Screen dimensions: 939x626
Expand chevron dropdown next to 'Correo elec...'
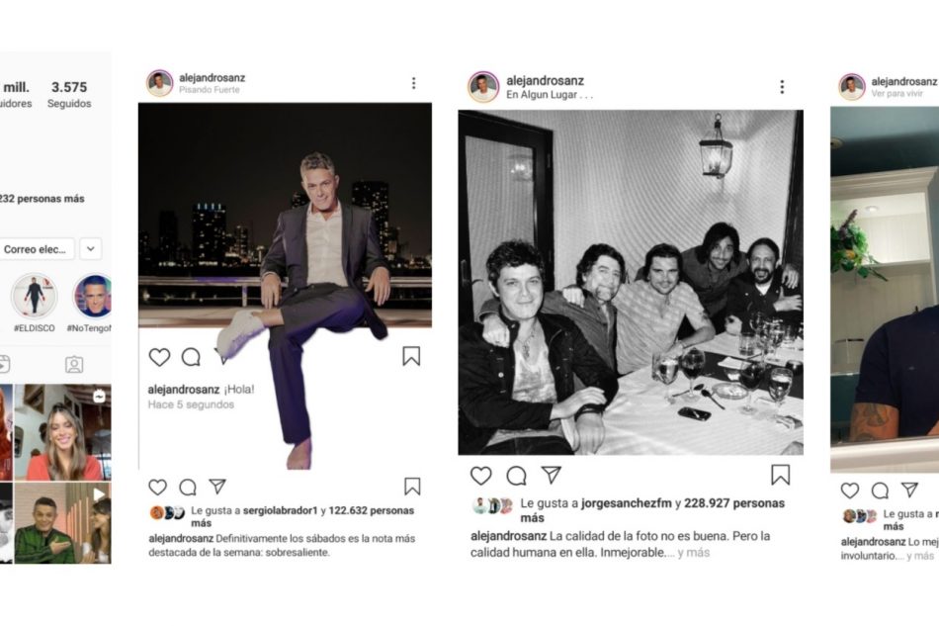[90, 249]
